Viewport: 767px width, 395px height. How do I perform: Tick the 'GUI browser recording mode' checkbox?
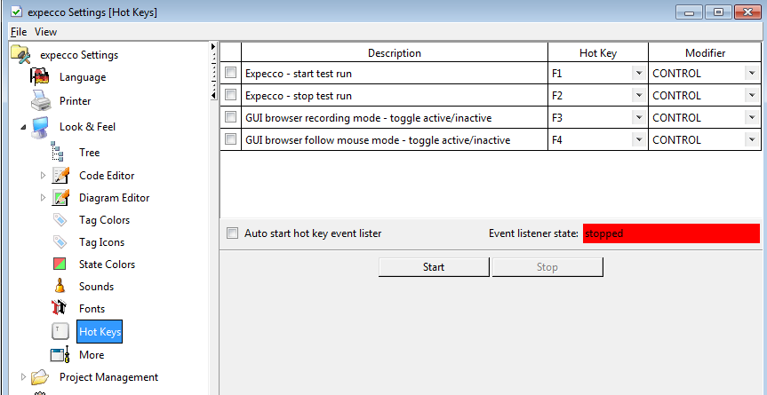click(x=231, y=118)
